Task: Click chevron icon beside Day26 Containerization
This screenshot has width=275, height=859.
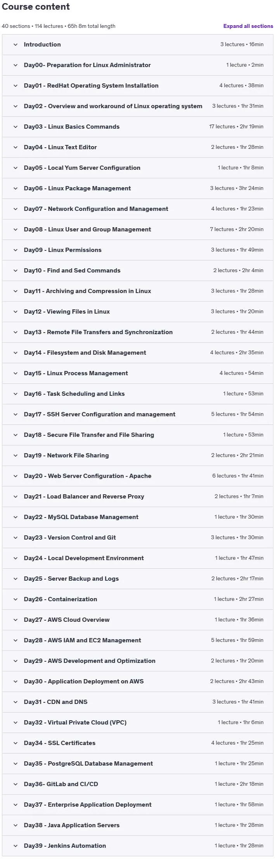Action: point(16,599)
